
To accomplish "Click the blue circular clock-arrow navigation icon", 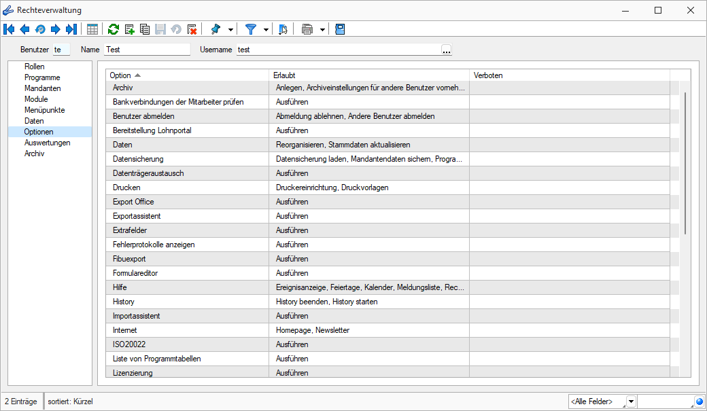I will [40, 29].
